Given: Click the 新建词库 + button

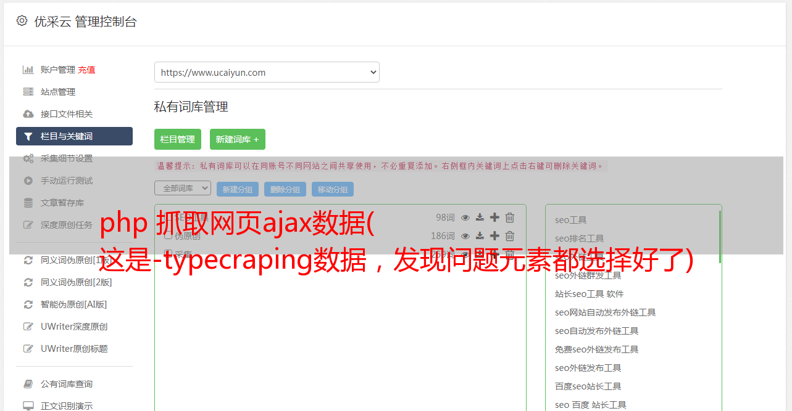Looking at the screenshot, I should point(238,139).
